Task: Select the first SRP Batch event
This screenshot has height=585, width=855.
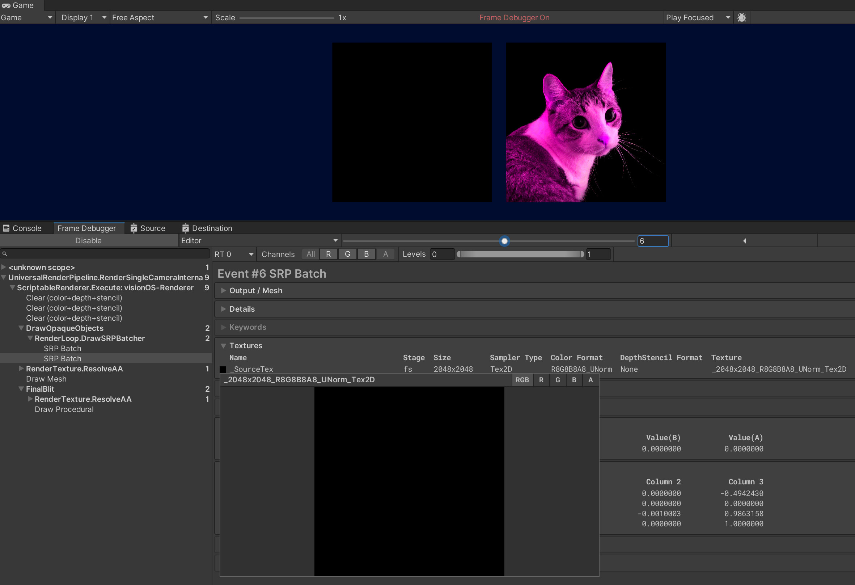Action: pyautogui.click(x=63, y=348)
